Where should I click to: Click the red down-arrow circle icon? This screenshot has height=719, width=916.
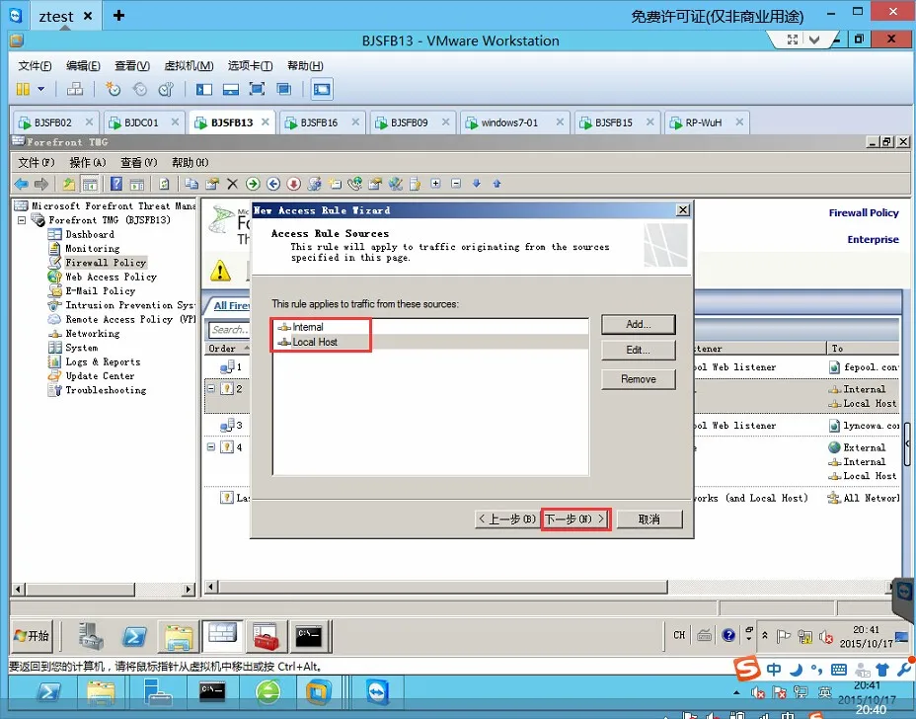(x=293, y=184)
